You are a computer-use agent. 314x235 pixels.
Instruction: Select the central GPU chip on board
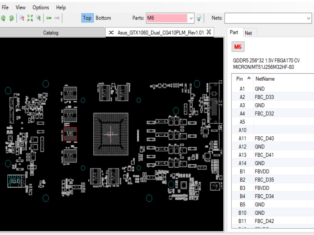coord(111,134)
